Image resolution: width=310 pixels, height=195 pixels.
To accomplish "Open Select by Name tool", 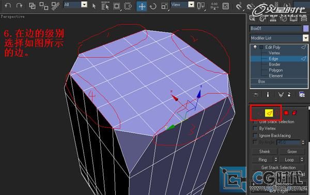I will pos(105,6).
